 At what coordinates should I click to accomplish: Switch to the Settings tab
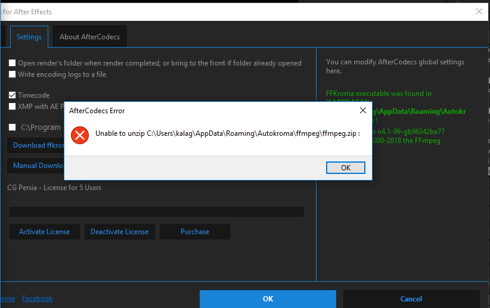coord(29,37)
